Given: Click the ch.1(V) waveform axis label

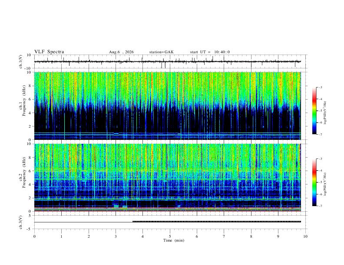Looking at the screenshot, I should (x=21, y=61).
